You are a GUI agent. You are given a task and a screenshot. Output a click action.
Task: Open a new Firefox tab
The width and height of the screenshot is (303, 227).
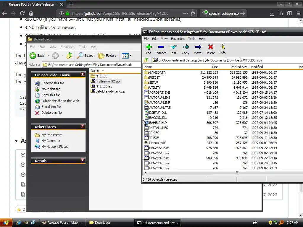pos(71,4)
